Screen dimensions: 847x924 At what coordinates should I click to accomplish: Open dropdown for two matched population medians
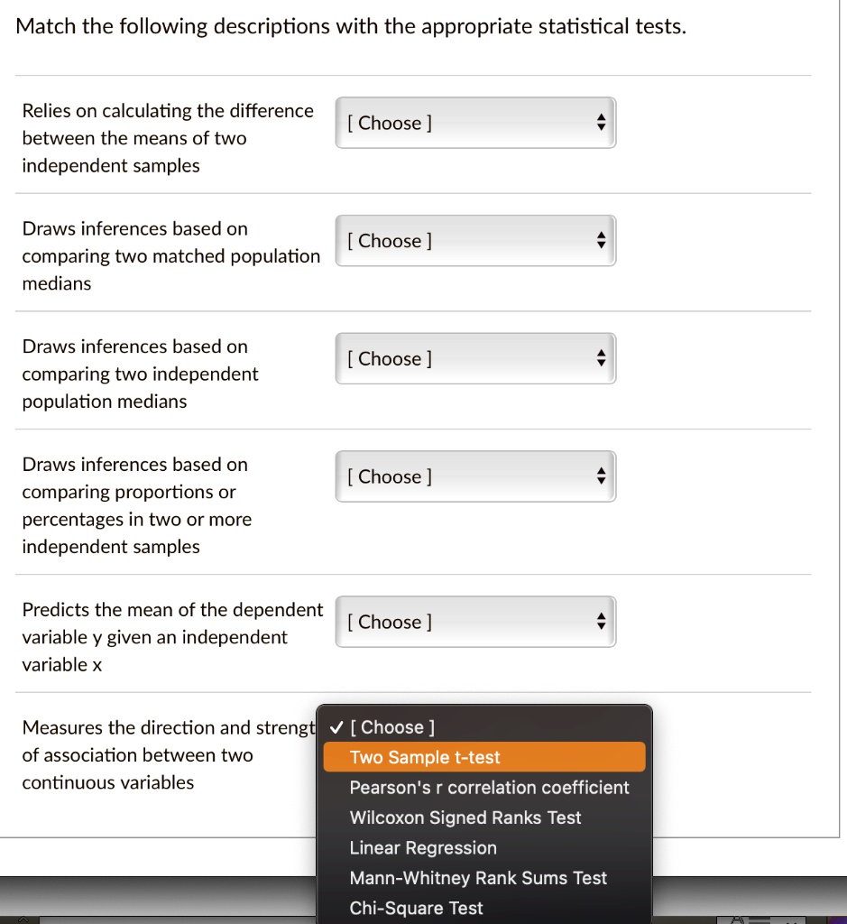475,241
